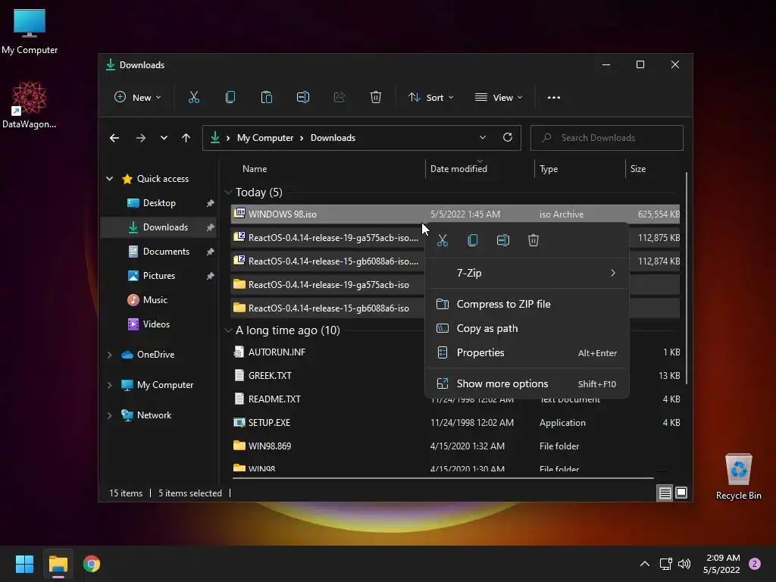Select Desktop in Quick access

[x=159, y=203]
